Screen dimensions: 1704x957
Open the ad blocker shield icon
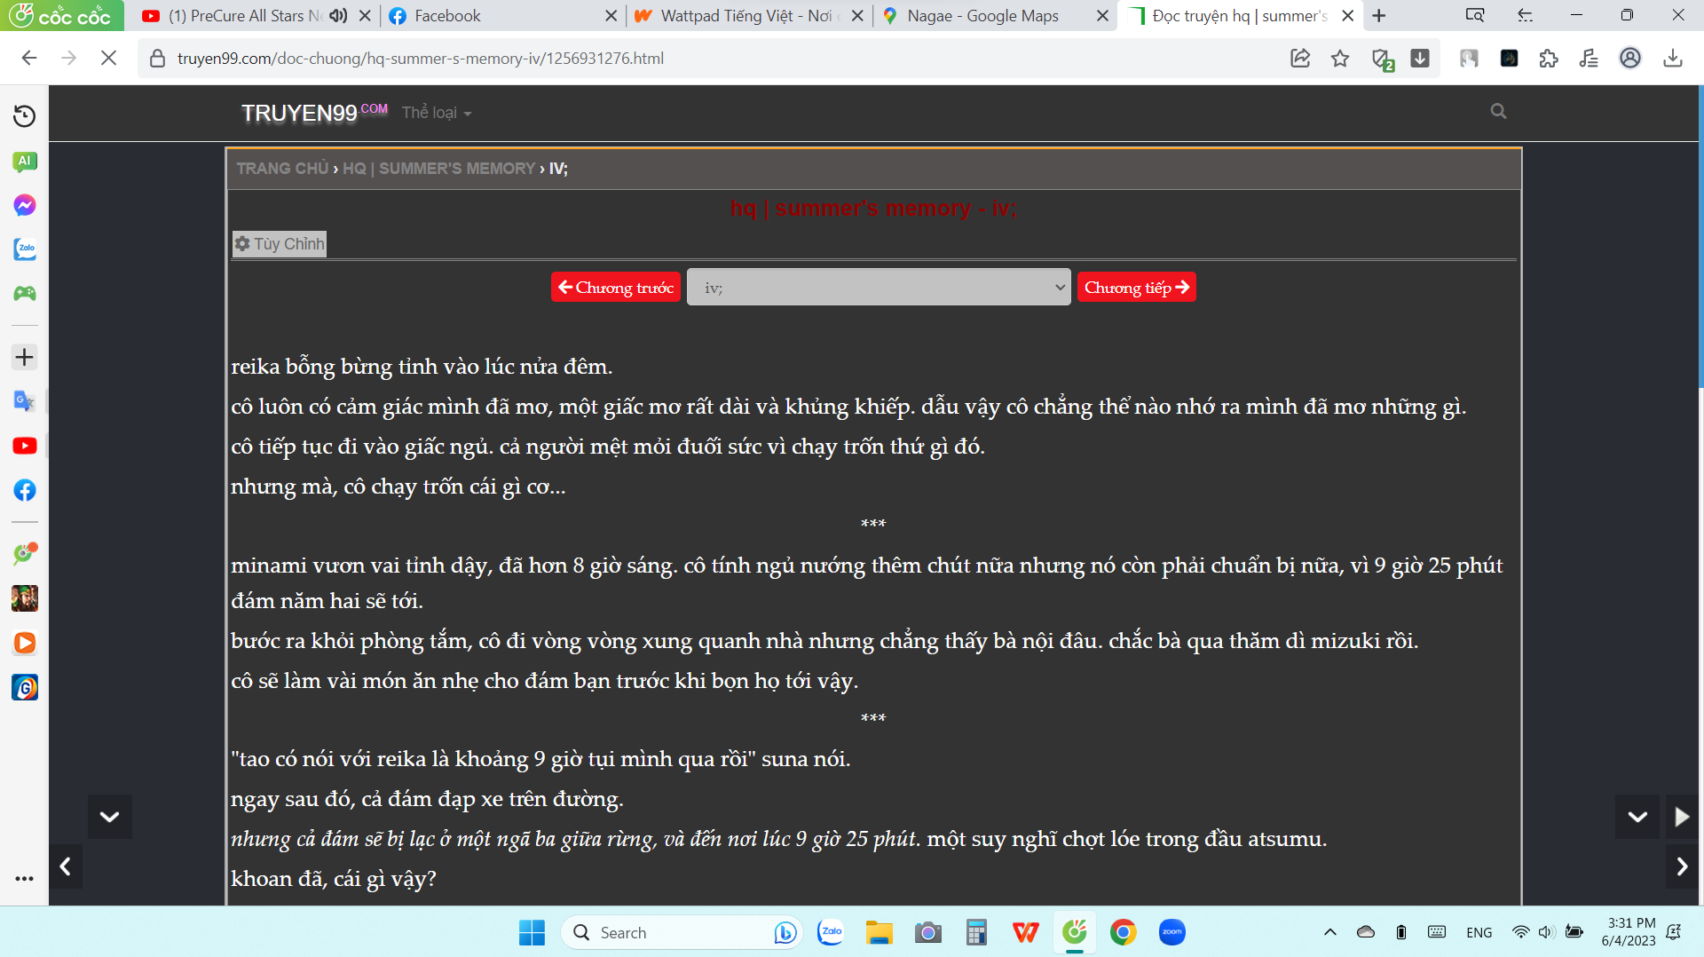click(1381, 59)
